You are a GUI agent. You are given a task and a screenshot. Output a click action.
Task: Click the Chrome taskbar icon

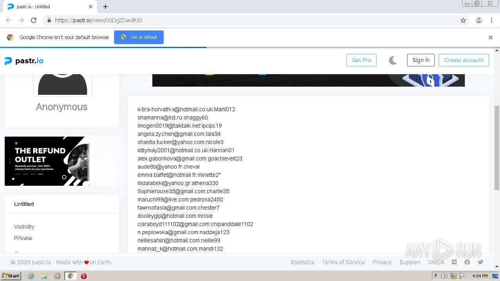pos(70,276)
